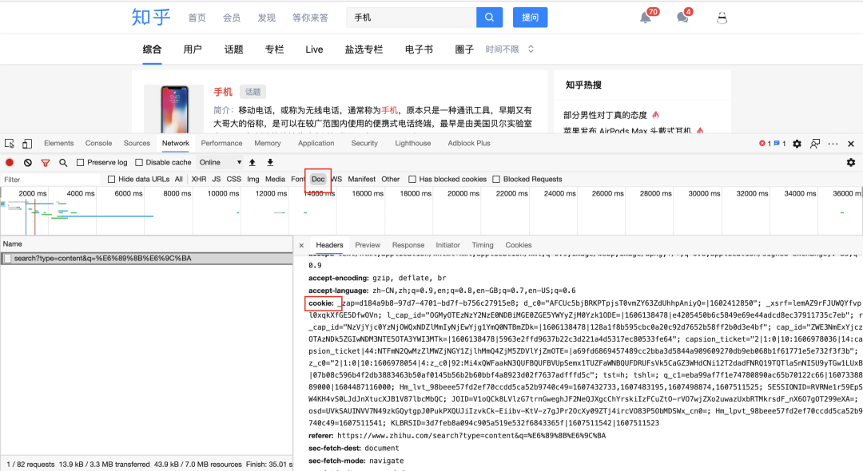The height and width of the screenshot is (471, 863).
Task: Click the phone topic thumbnail image
Action: click(x=174, y=109)
